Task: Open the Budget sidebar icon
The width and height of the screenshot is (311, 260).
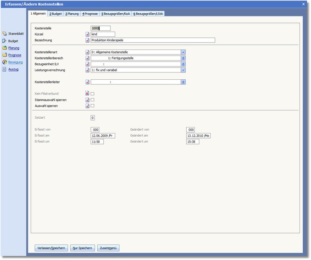Action: click(x=4, y=41)
